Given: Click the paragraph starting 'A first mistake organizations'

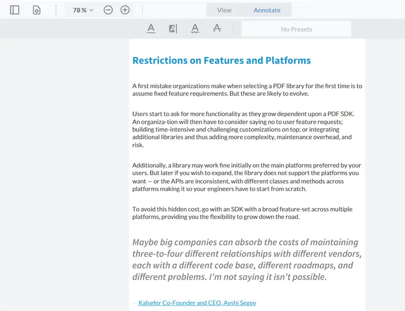Looking at the screenshot, I should [247, 90].
